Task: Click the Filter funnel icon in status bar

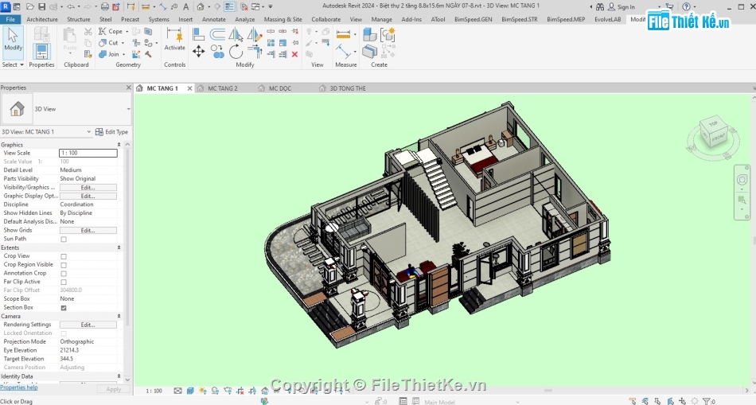Action: click(x=707, y=401)
